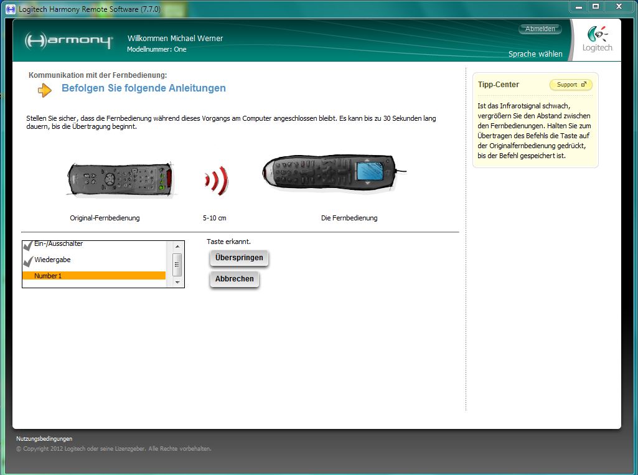
Task: Minimize the Harmony Remote Software window
Action: coord(579,7)
